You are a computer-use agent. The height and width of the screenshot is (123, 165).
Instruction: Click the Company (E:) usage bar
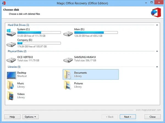tap(39, 43)
